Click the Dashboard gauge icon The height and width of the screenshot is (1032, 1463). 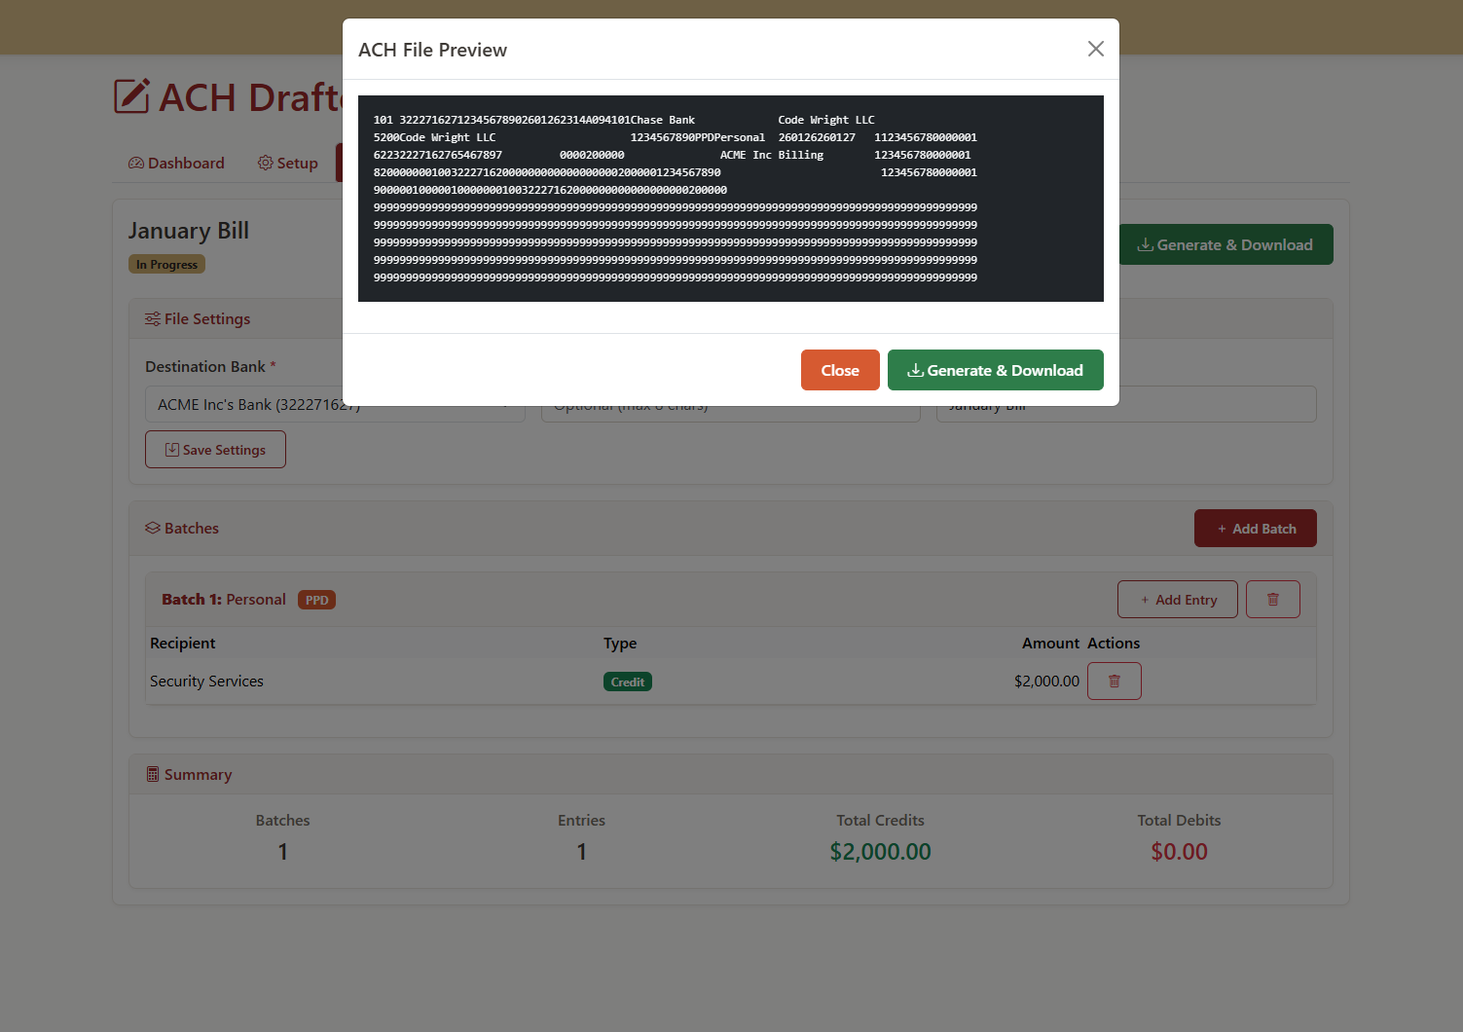pyautogui.click(x=136, y=163)
